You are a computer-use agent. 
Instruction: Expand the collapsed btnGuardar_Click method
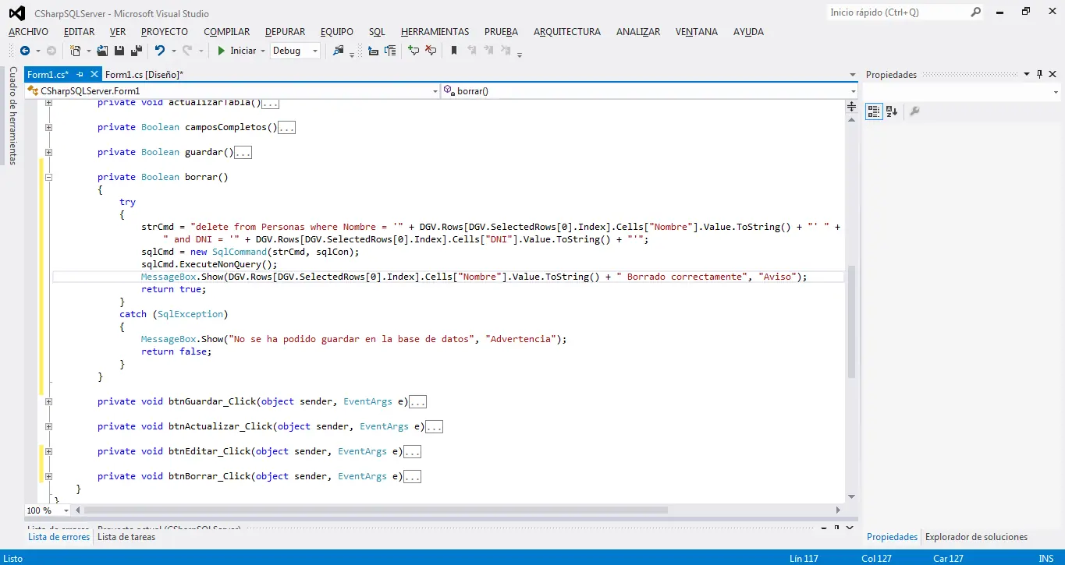pyautogui.click(x=48, y=401)
